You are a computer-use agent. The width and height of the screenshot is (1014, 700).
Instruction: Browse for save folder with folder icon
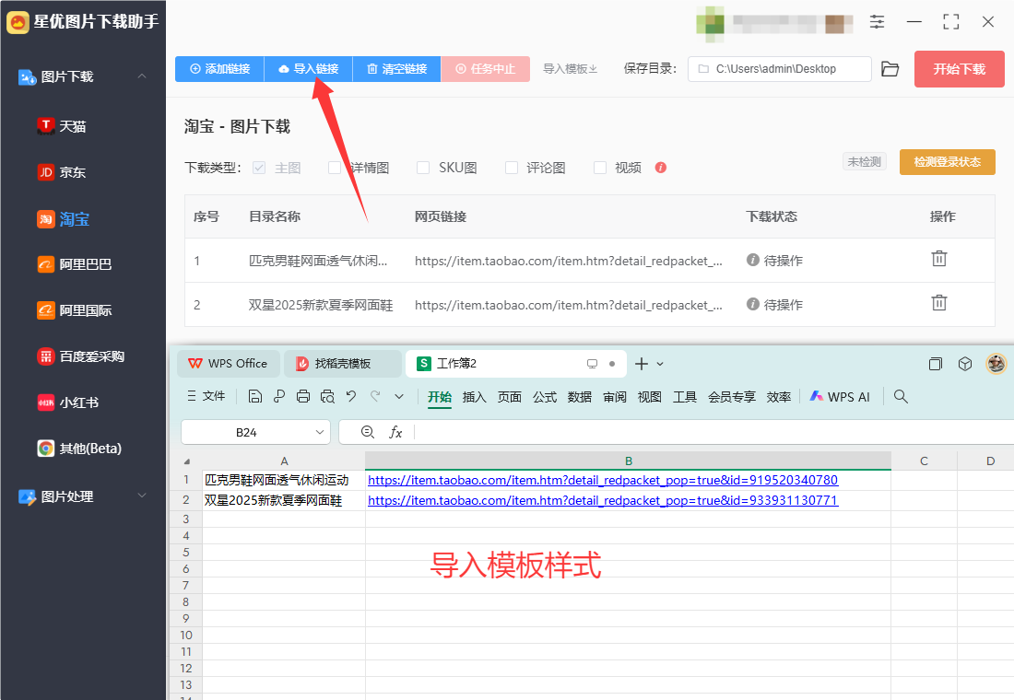(890, 69)
